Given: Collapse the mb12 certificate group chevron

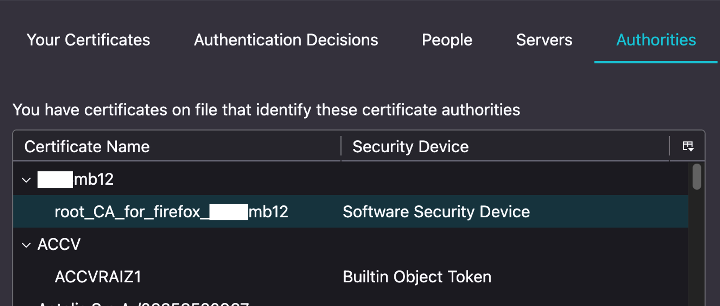Looking at the screenshot, I should point(26,180).
